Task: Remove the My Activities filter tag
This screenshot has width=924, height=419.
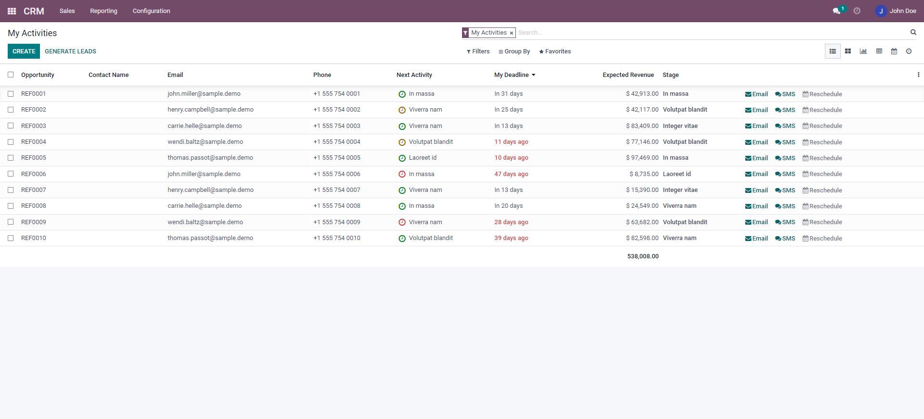Action: [511, 33]
